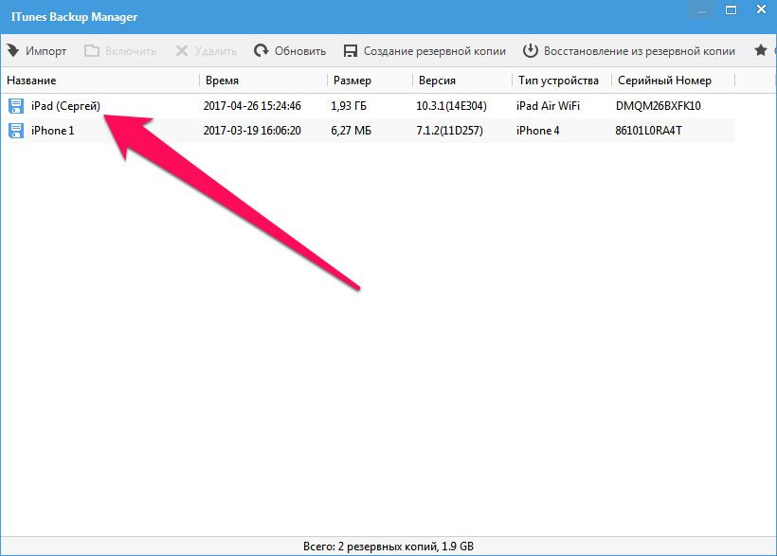777x556 pixels.
Task: Click the status bar total backups text
Action: coord(388,547)
